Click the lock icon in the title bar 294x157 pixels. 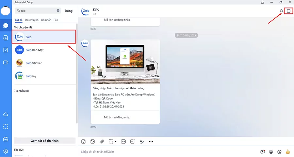coord(262,2)
